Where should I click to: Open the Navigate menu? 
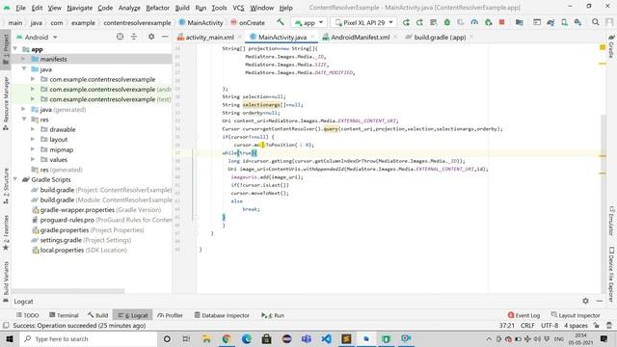click(79, 8)
